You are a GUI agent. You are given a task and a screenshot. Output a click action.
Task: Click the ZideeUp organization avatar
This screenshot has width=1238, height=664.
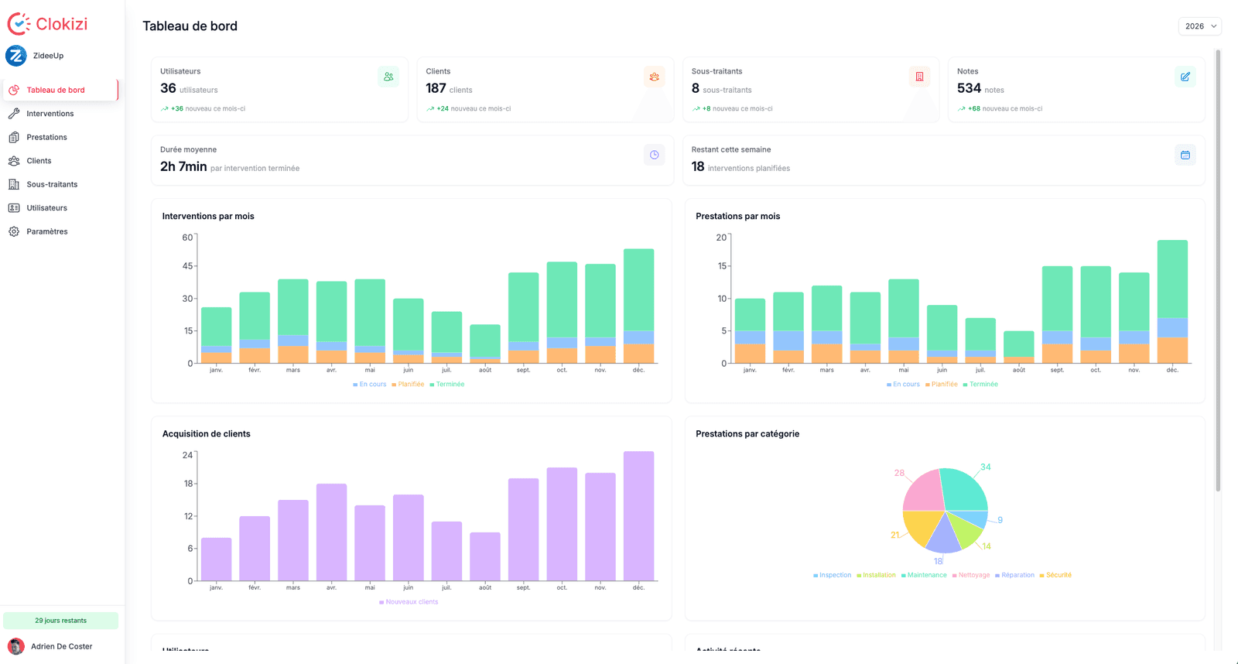pos(15,56)
